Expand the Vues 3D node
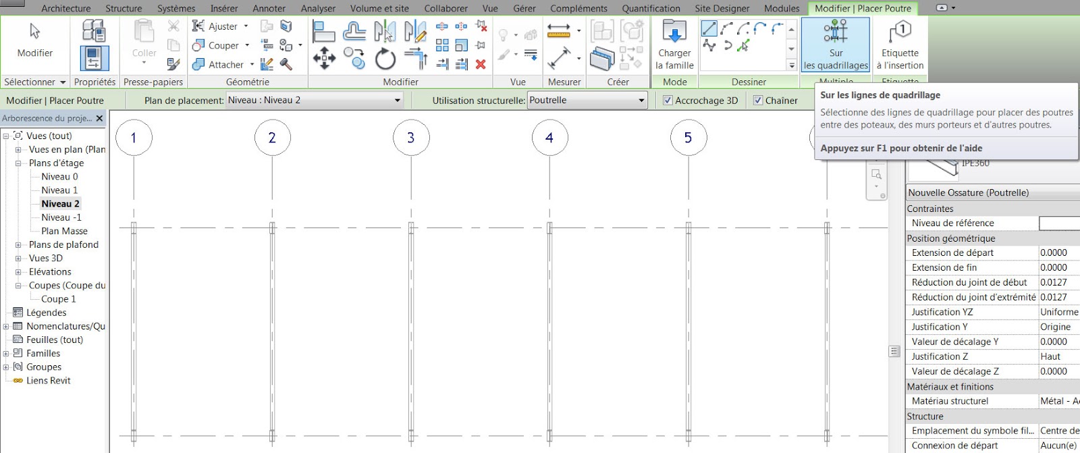Screen dimensions: 1080x453 click(18, 258)
